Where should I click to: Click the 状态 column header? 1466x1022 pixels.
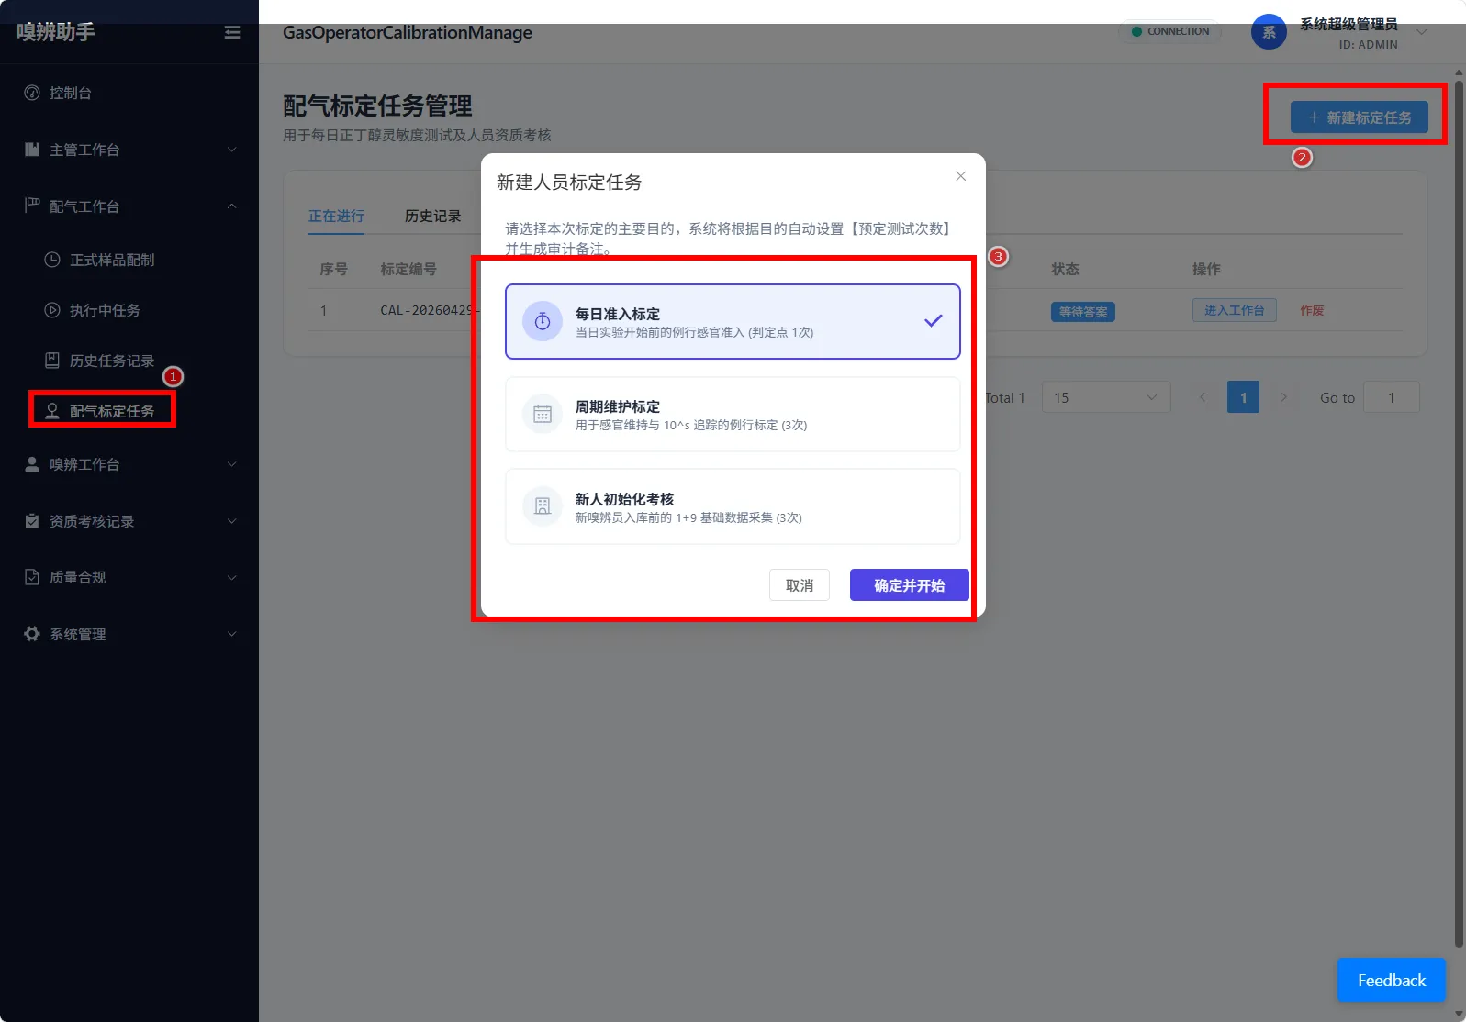coord(1065,269)
